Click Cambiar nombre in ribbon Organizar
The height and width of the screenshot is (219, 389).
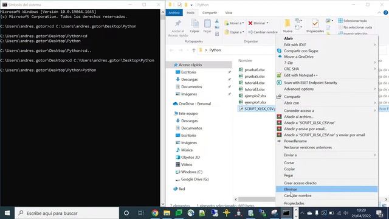click(263, 32)
